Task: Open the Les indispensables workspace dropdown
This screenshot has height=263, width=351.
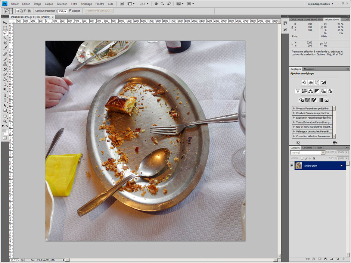Action: (320, 4)
